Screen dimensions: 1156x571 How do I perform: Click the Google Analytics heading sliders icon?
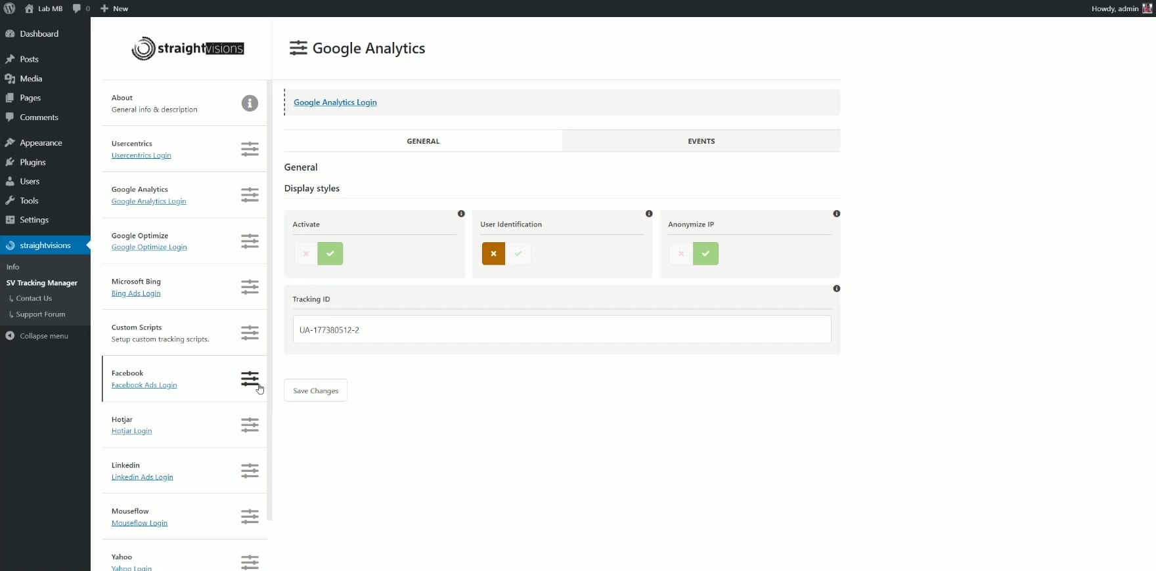pyautogui.click(x=298, y=48)
